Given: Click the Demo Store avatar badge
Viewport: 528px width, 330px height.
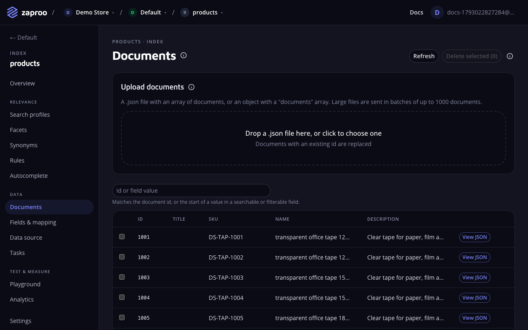Looking at the screenshot, I should coord(68,12).
